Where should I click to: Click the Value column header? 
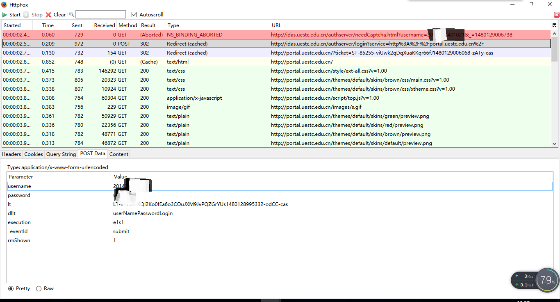(332, 177)
